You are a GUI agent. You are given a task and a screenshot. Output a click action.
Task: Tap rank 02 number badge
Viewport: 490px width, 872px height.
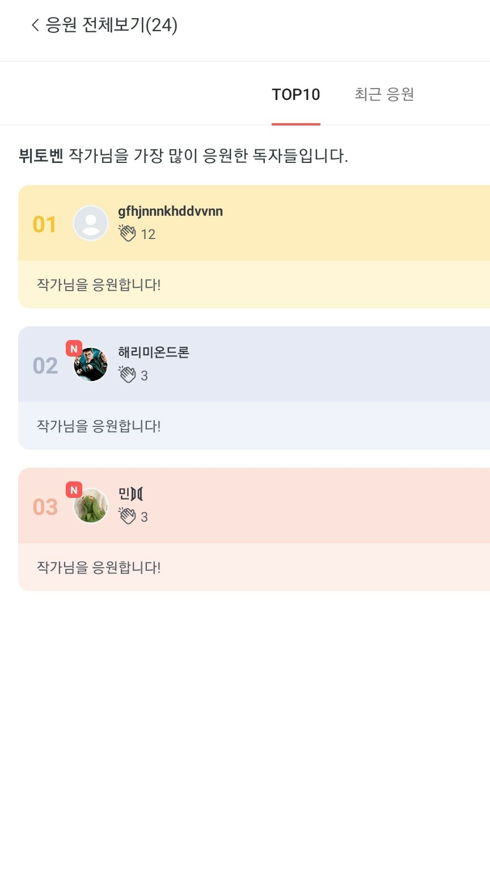[45, 366]
